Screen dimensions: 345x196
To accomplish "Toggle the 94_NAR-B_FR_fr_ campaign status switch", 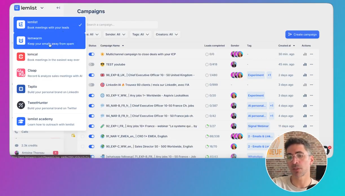I will (x=92, y=116).
